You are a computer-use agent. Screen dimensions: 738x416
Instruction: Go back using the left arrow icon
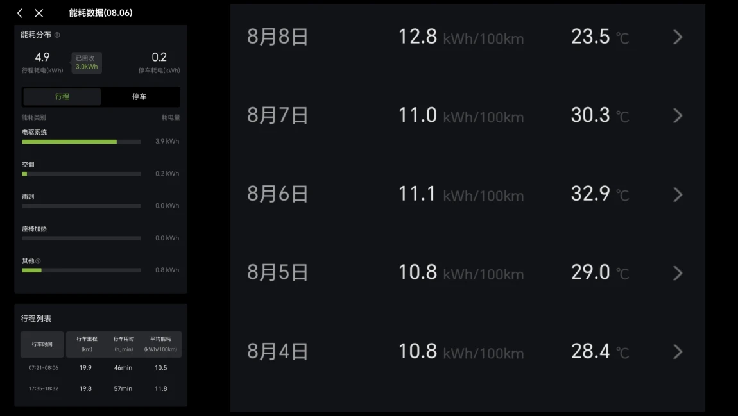click(20, 13)
